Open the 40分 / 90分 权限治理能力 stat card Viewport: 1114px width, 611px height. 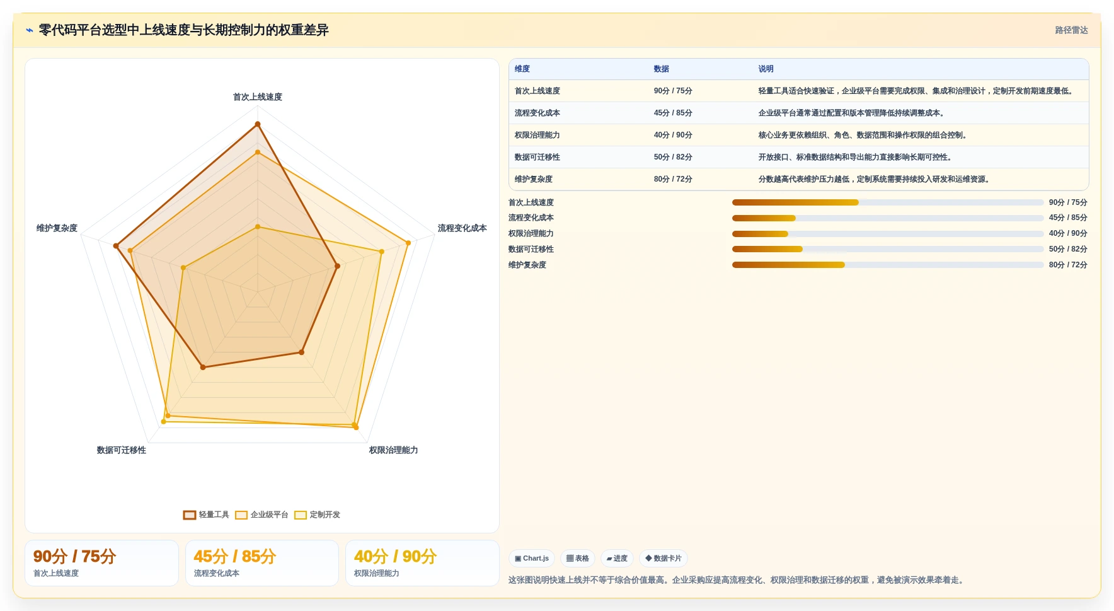pyautogui.click(x=422, y=563)
